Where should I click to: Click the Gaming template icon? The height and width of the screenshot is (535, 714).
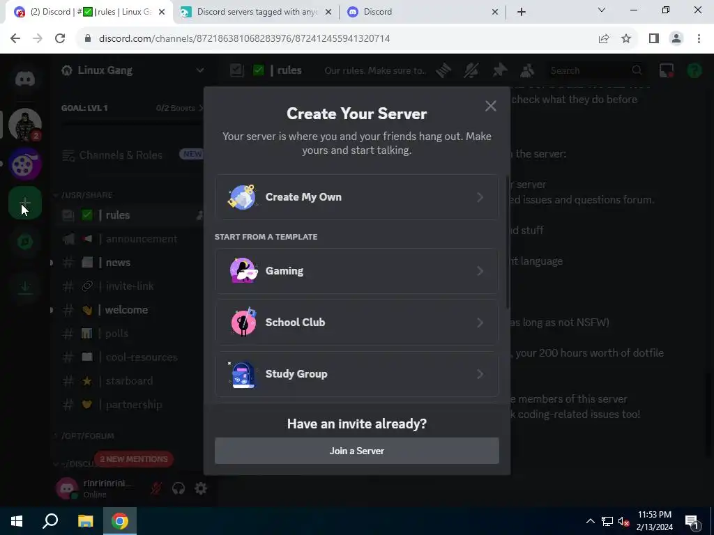pos(243,271)
